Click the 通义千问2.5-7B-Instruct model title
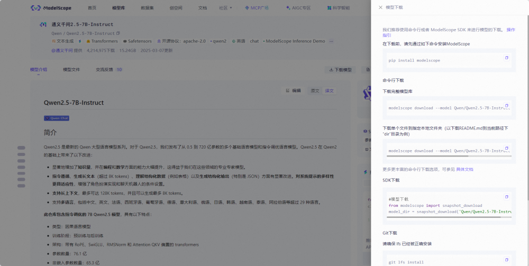529x266 pixels. [x=83, y=24]
